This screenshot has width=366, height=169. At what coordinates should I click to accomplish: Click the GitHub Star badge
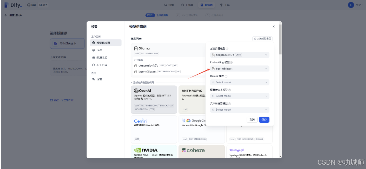(37, 5)
